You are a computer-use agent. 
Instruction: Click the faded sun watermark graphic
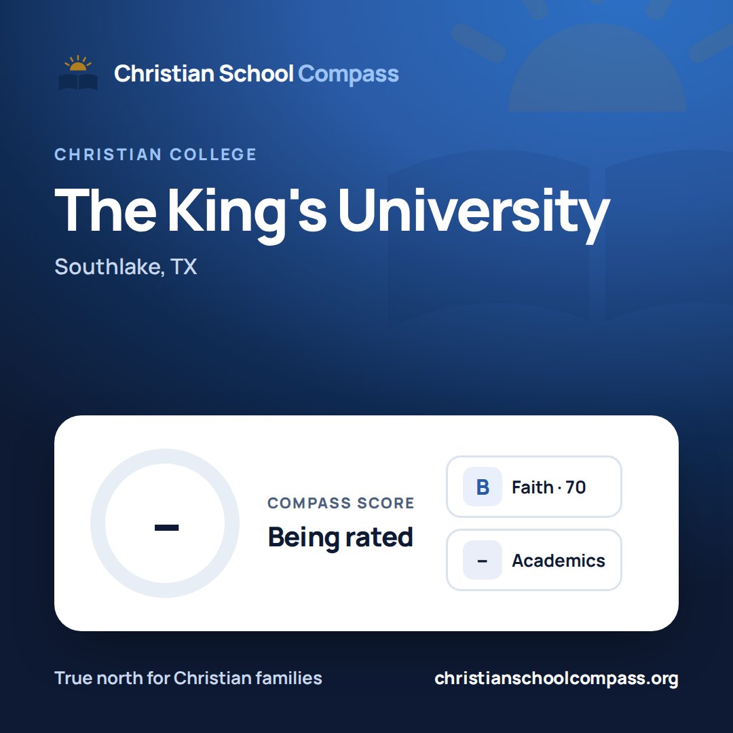pos(597,56)
